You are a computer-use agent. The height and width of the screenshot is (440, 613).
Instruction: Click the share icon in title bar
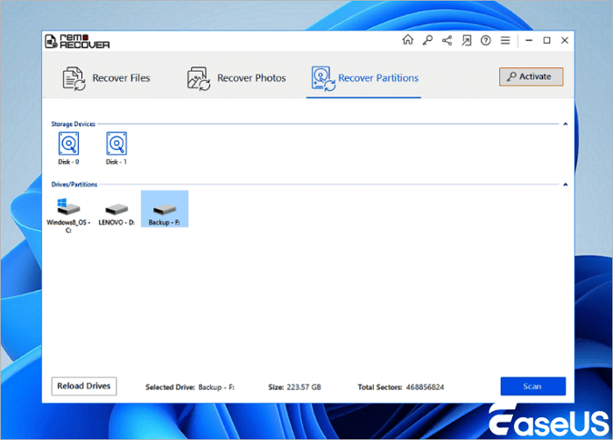447,40
